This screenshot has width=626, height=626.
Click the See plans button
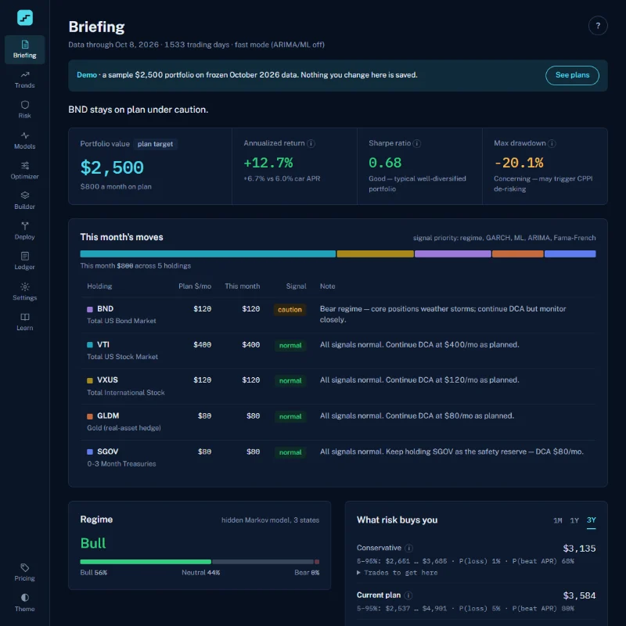point(572,75)
